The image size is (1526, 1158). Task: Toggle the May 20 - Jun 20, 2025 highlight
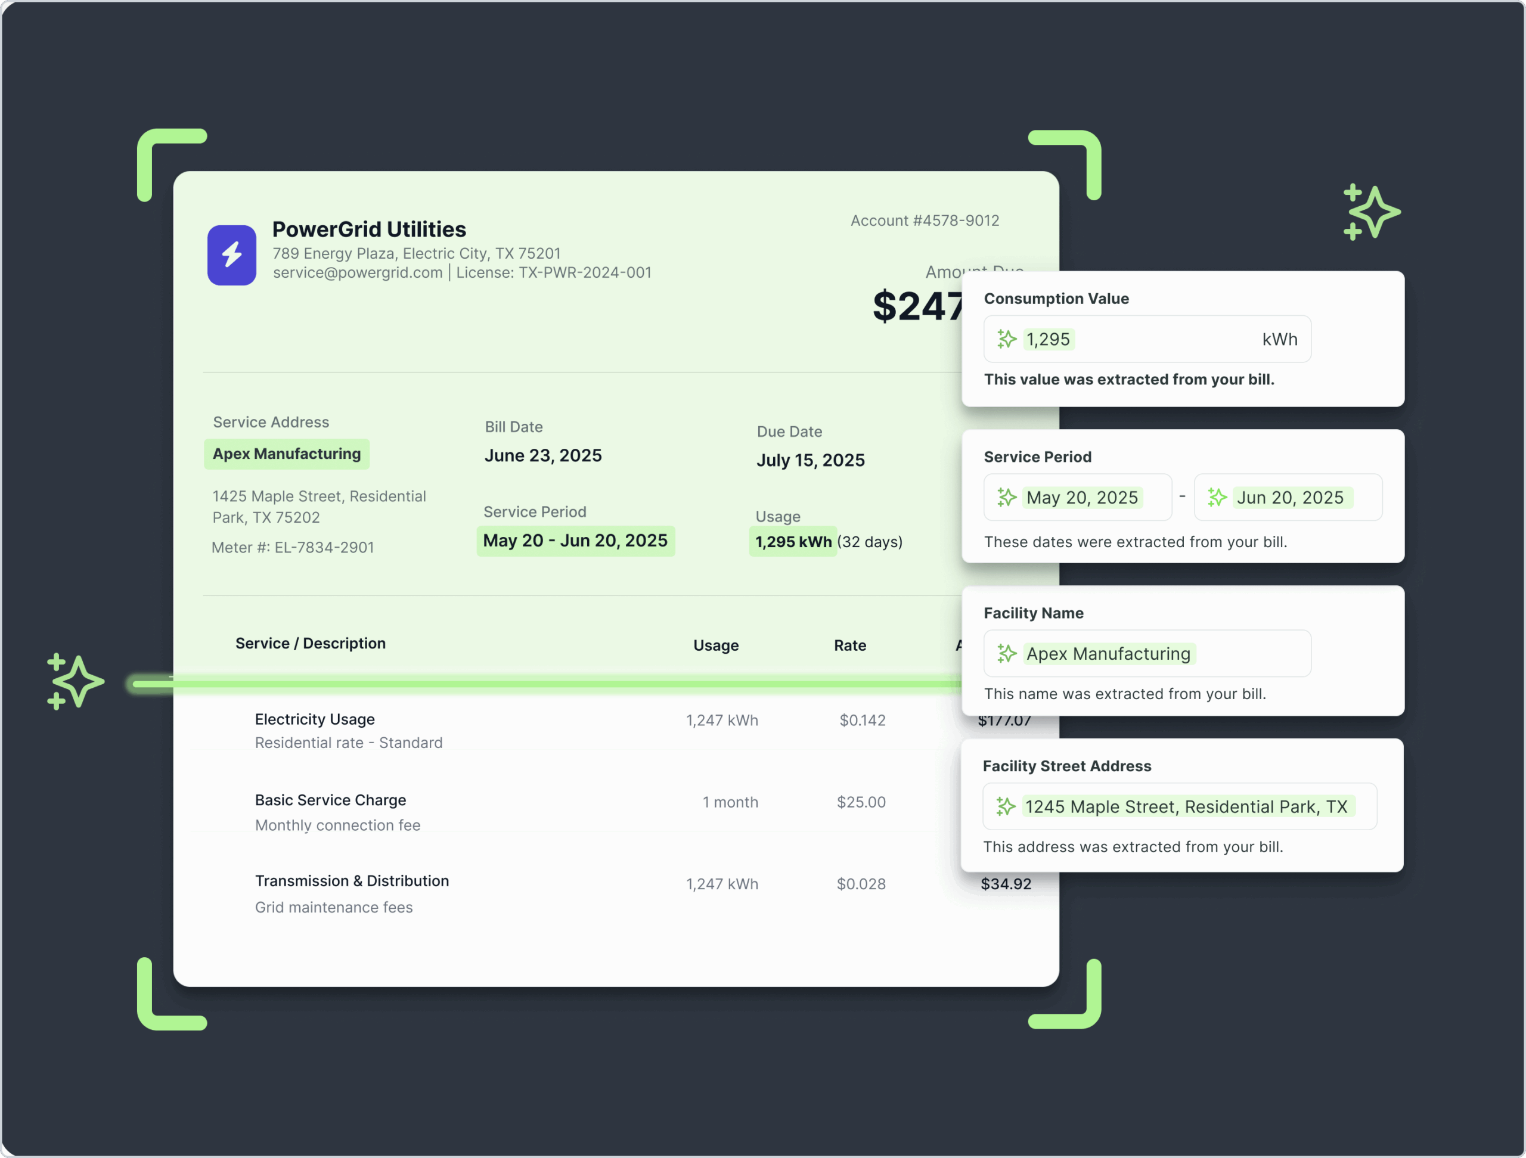(x=576, y=541)
